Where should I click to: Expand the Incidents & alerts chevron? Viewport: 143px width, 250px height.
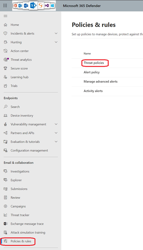(x=56, y=34)
